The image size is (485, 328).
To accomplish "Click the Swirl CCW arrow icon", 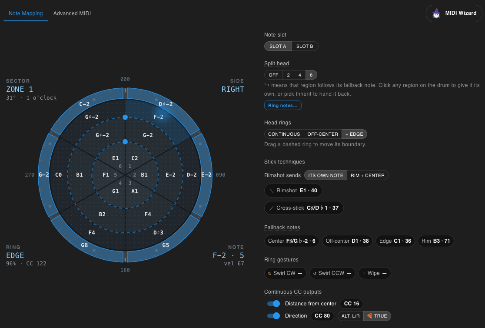I will point(315,274).
